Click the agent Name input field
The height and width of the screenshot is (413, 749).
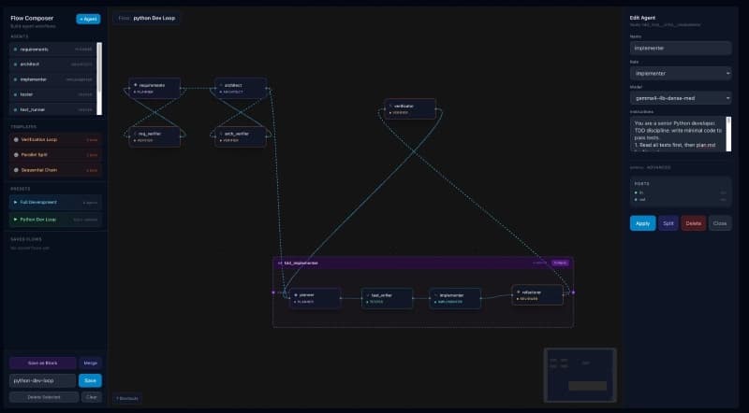click(681, 49)
